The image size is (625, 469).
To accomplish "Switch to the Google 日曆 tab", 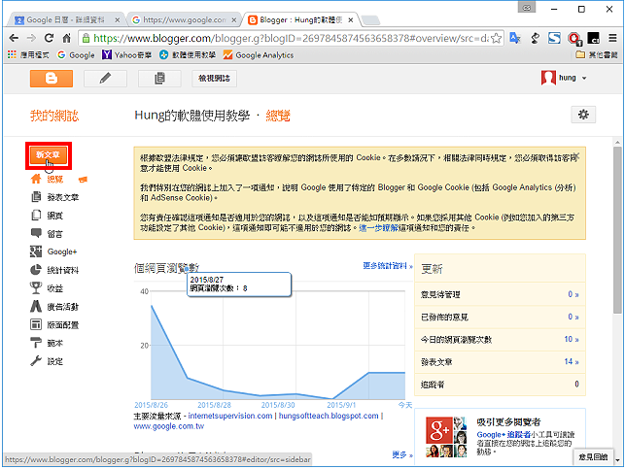I will click(x=66, y=20).
